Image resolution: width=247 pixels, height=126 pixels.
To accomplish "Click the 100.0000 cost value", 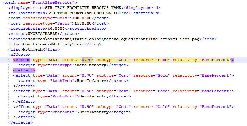I will 82,18.
